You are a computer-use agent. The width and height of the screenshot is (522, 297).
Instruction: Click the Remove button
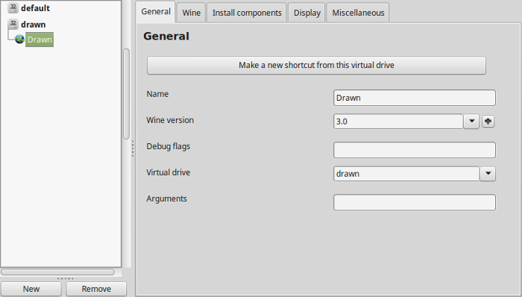[96, 289]
